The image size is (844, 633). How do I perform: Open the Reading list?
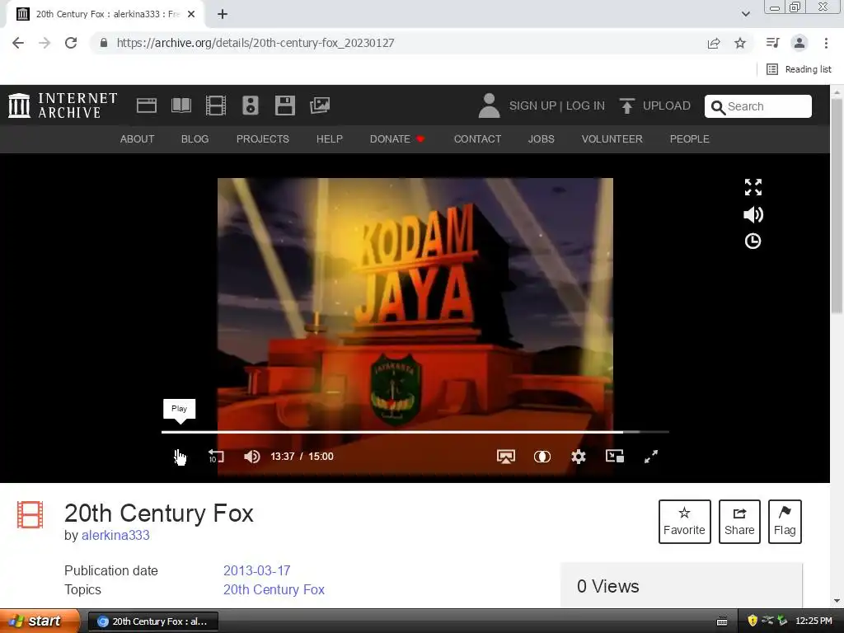pos(799,69)
